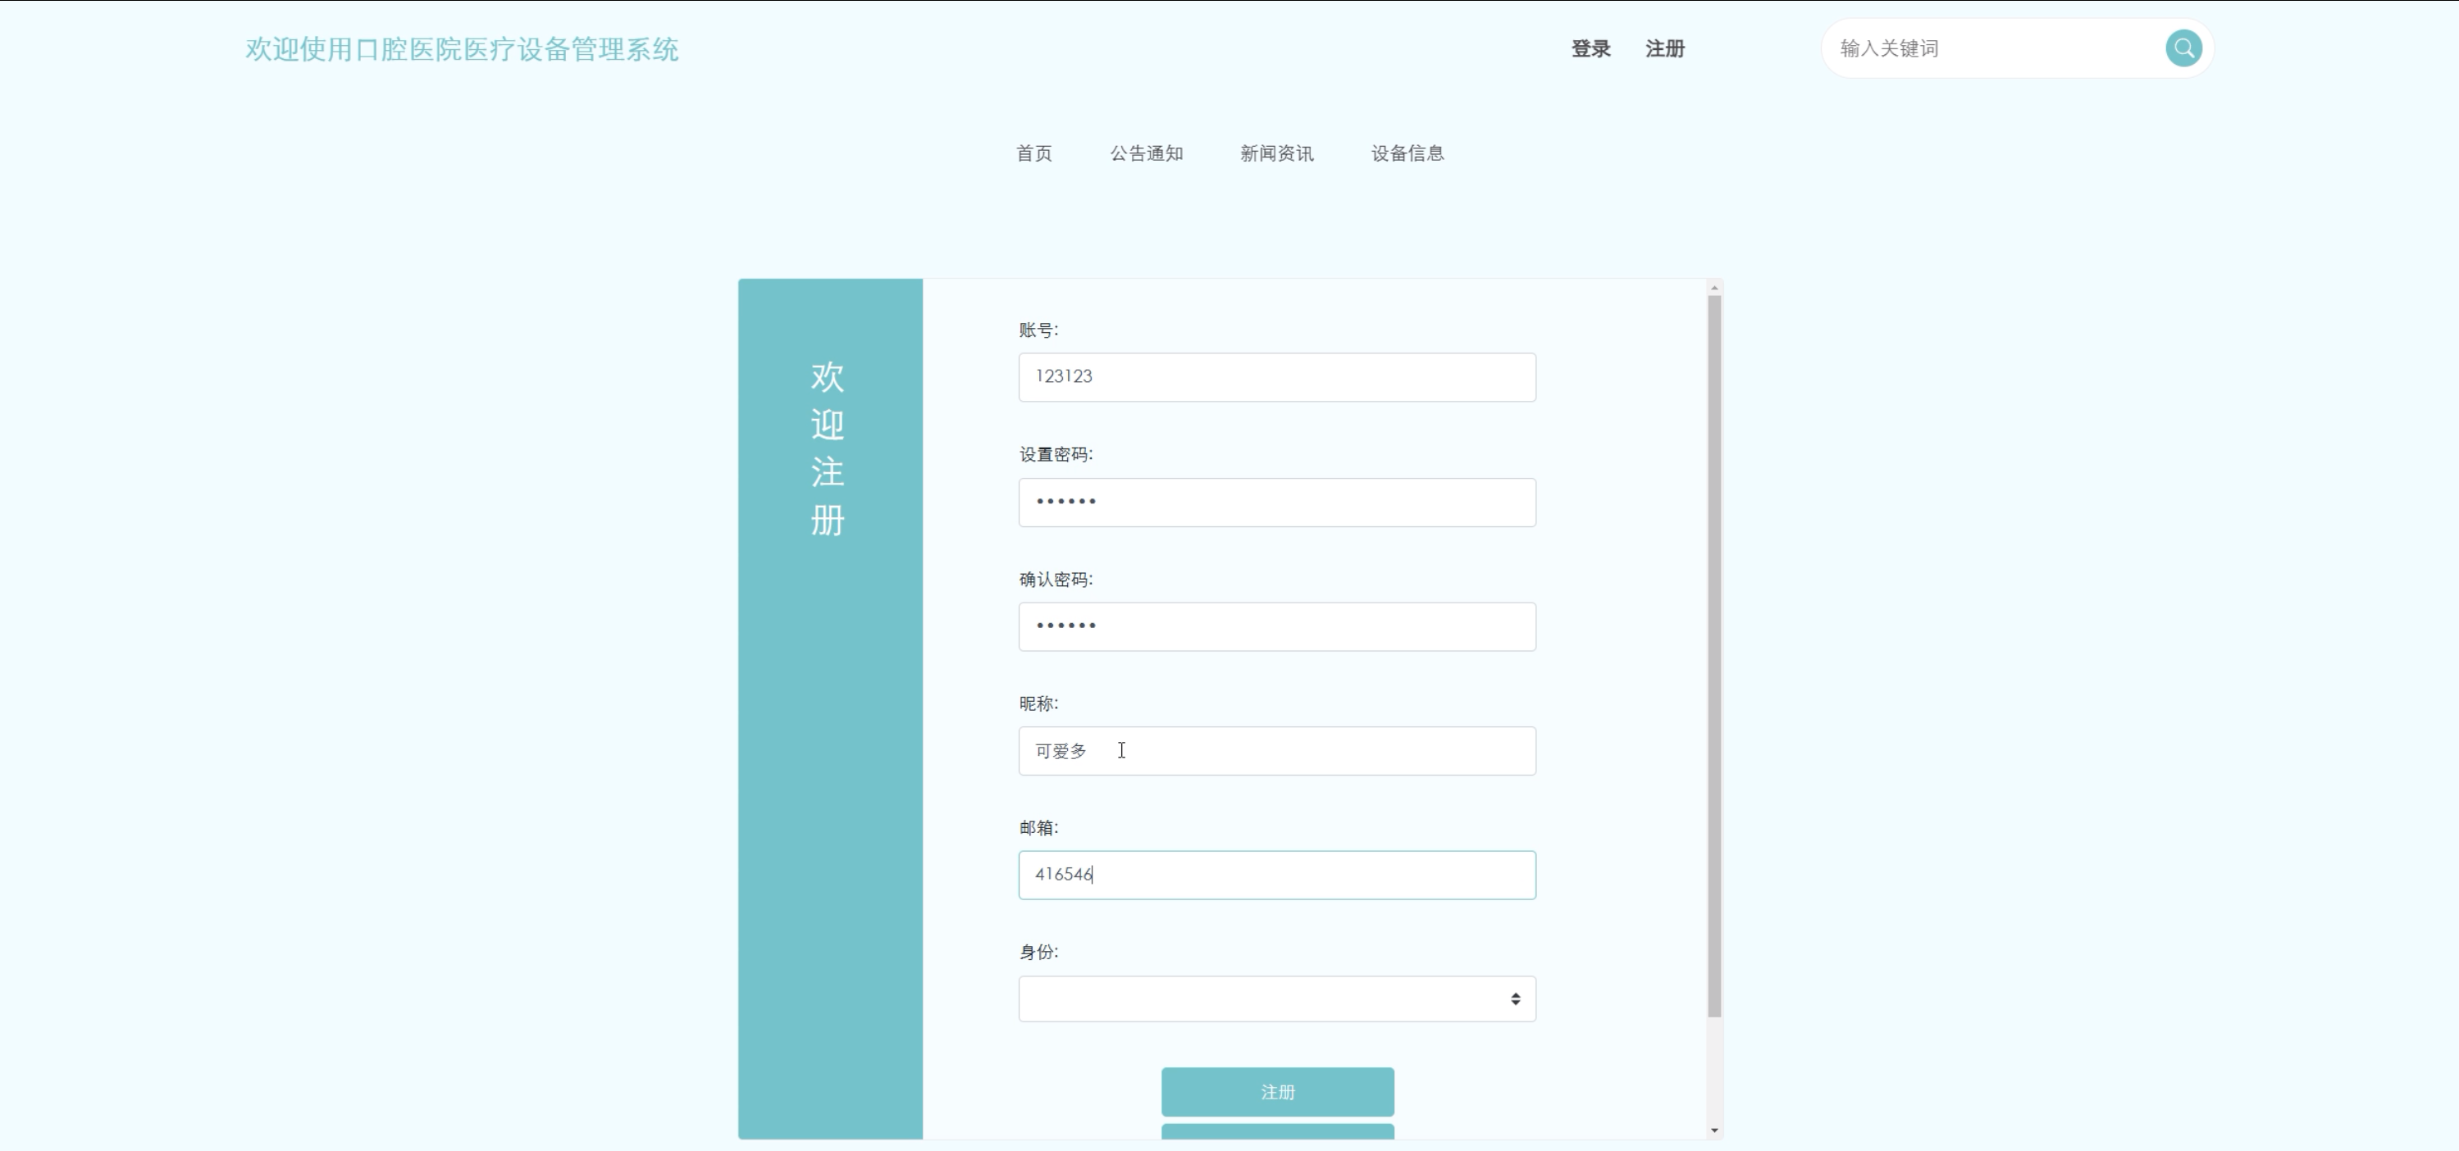This screenshot has height=1151, width=2459.
Task: Click the site title 欢迎使用口腔医院医疗设备管理系统
Action: click(462, 50)
